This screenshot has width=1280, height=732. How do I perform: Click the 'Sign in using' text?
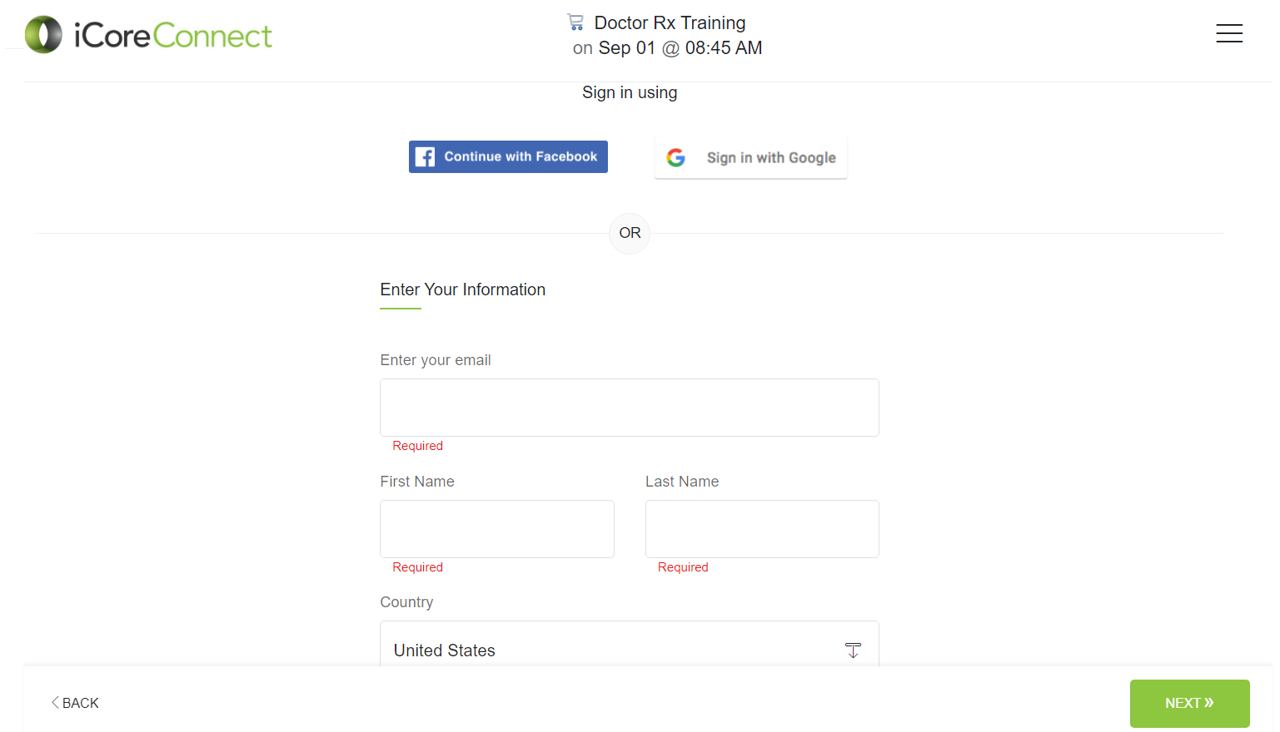coord(630,92)
